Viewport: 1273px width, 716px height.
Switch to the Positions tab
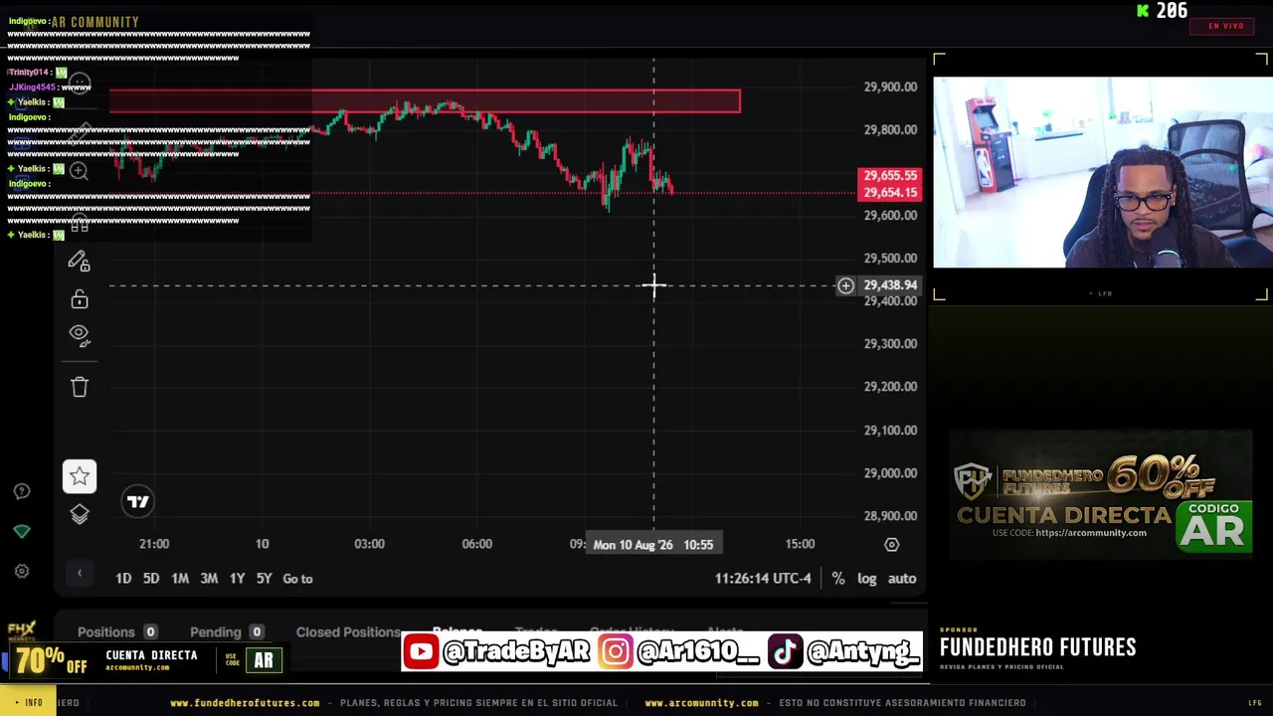click(117, 632)
